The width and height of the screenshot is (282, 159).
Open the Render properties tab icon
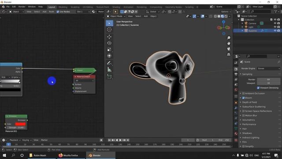coord(236,69)
